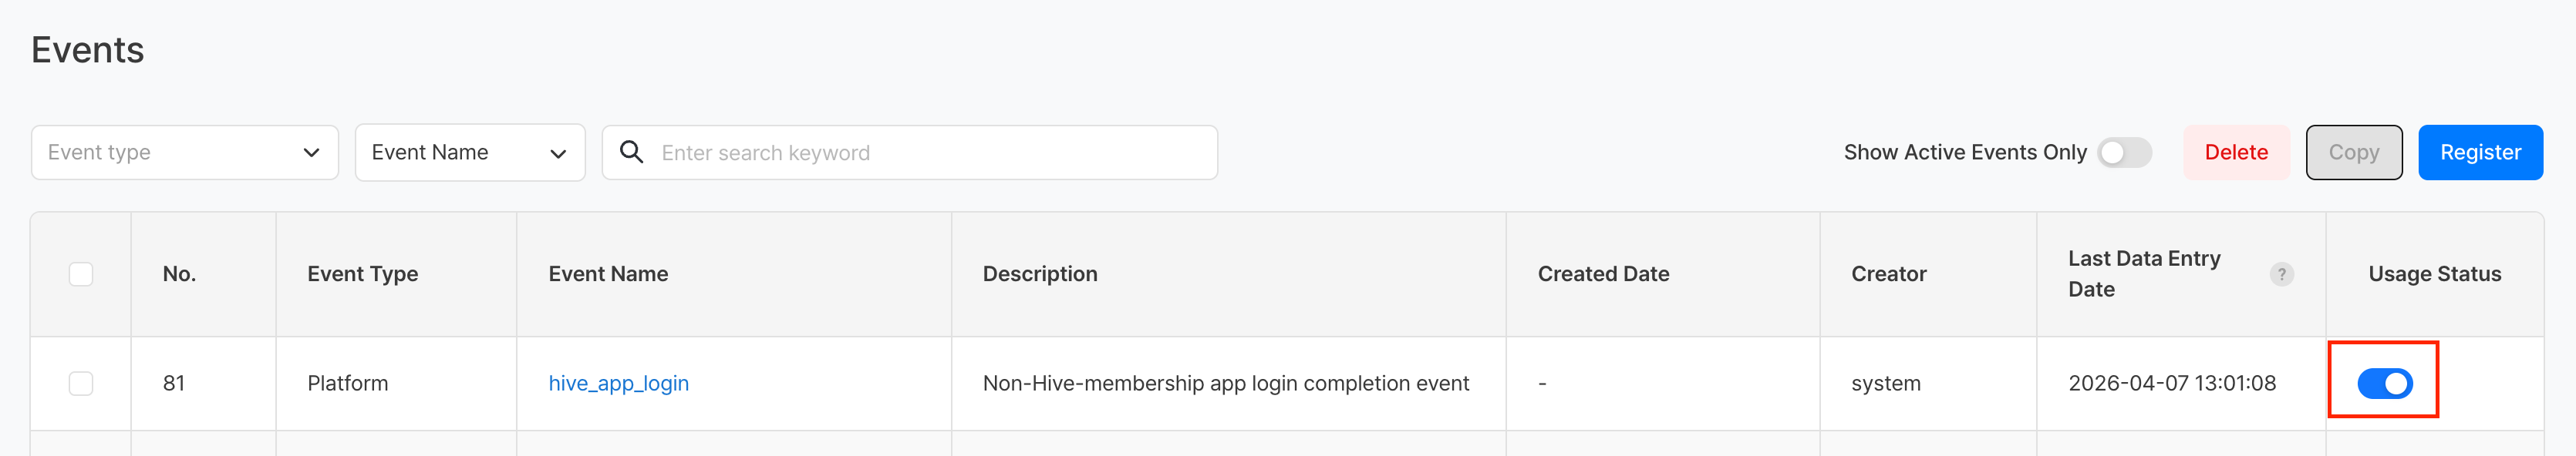
Task: Check the select-all header checkbox
Action: 81,274
